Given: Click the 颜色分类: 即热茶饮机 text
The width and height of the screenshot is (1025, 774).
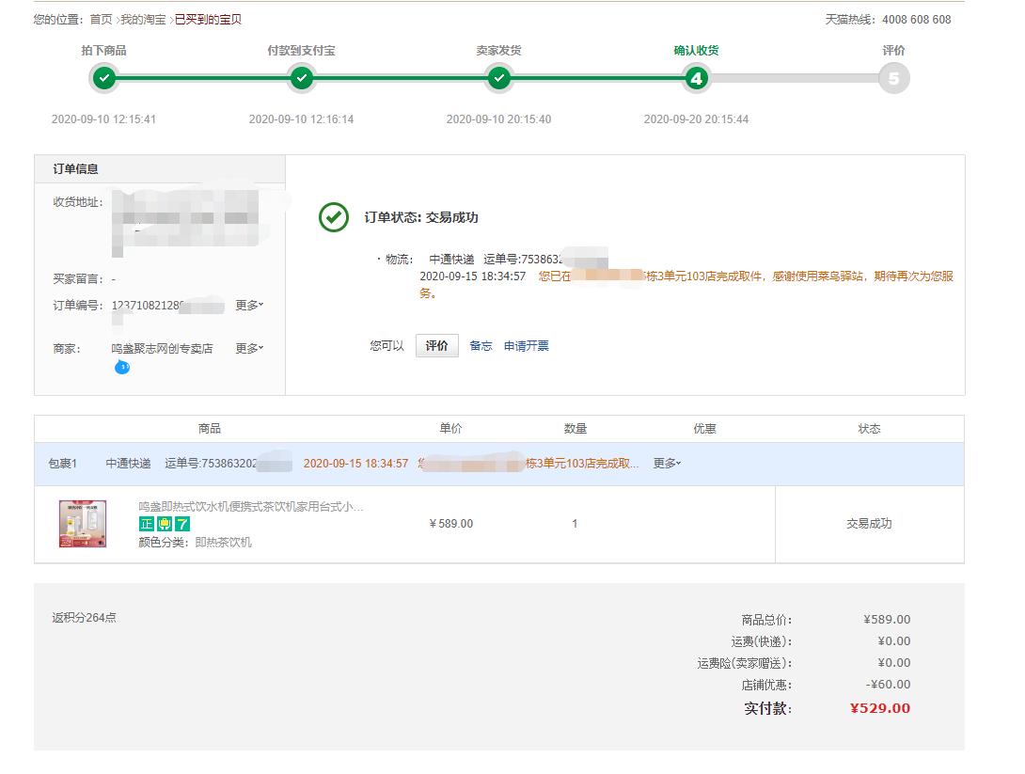Looking at the screenshot, I should point(195,542).
